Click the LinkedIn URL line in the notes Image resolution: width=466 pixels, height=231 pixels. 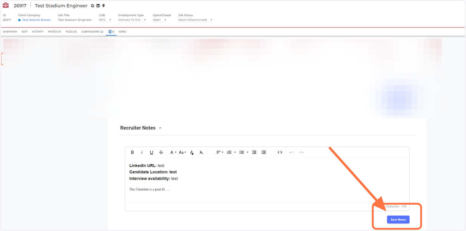[x=147, y=165]
